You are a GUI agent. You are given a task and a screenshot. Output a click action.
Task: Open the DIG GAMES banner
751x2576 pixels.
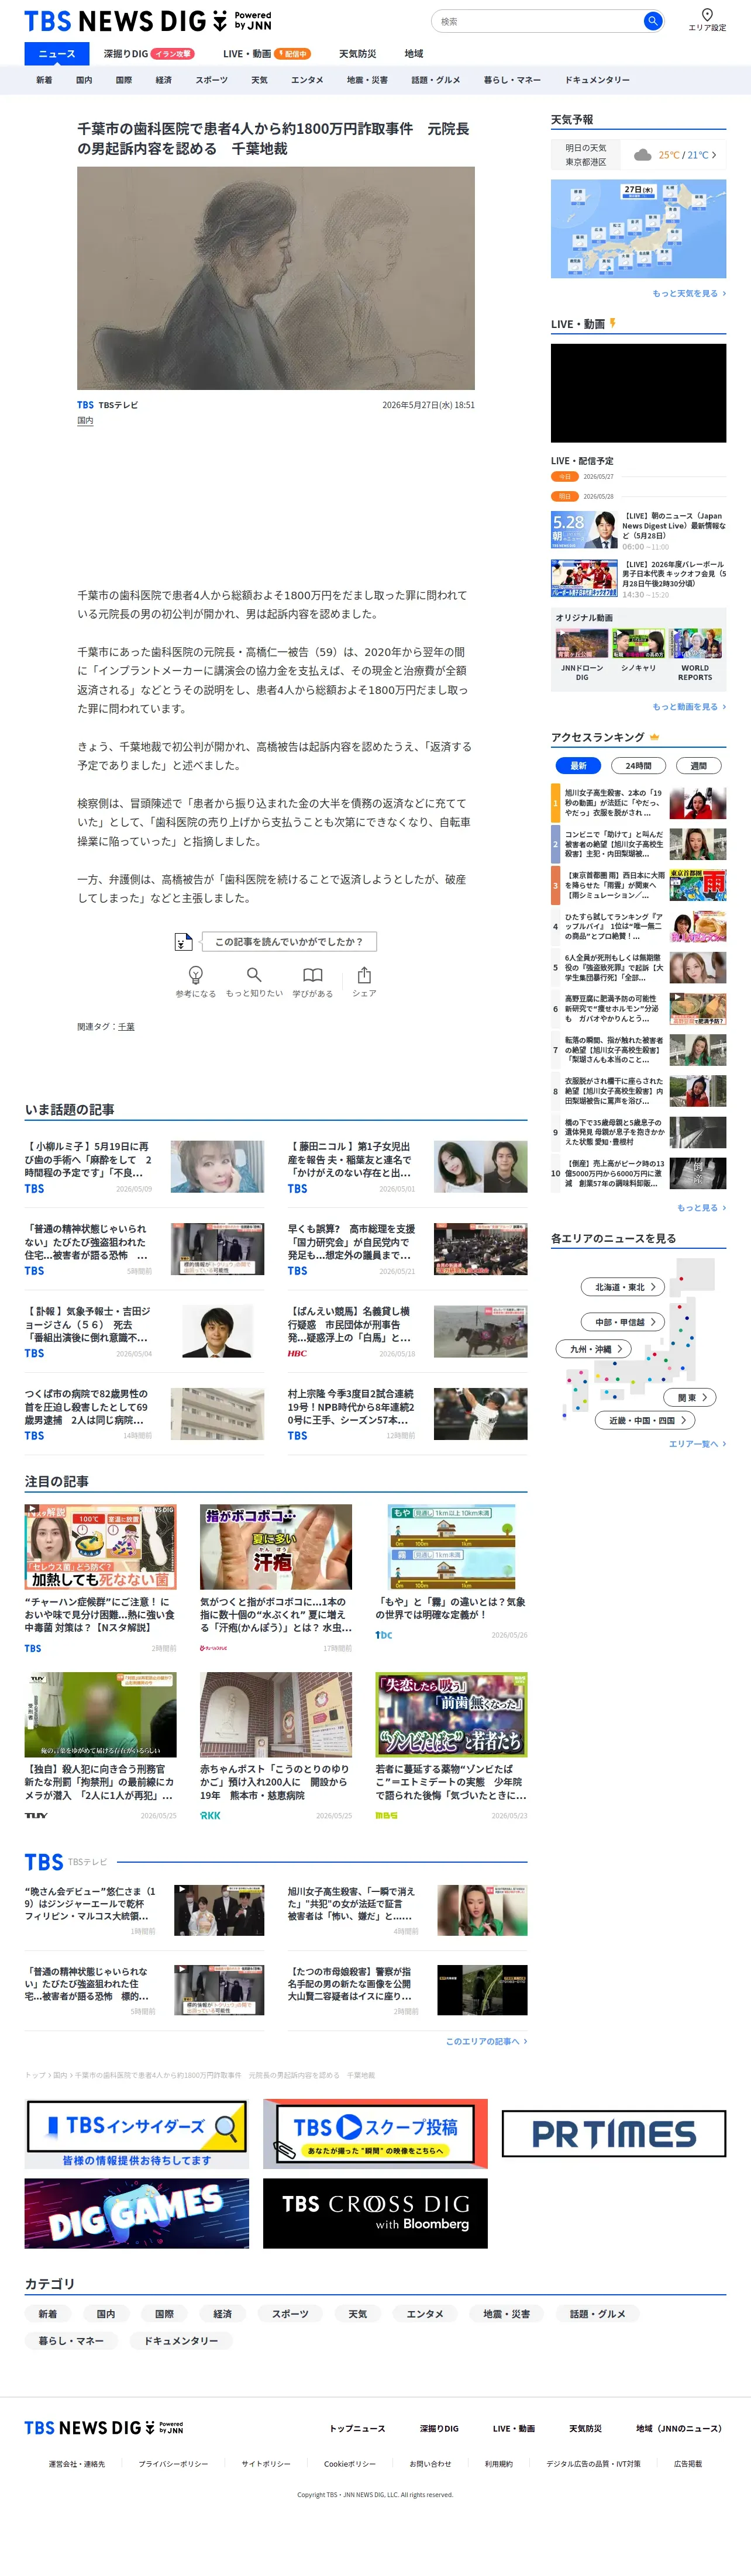tap(137, 2214)
